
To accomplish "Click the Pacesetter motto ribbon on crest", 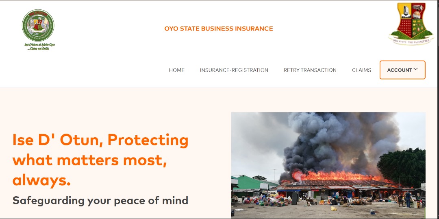I will tap(411, 41).
